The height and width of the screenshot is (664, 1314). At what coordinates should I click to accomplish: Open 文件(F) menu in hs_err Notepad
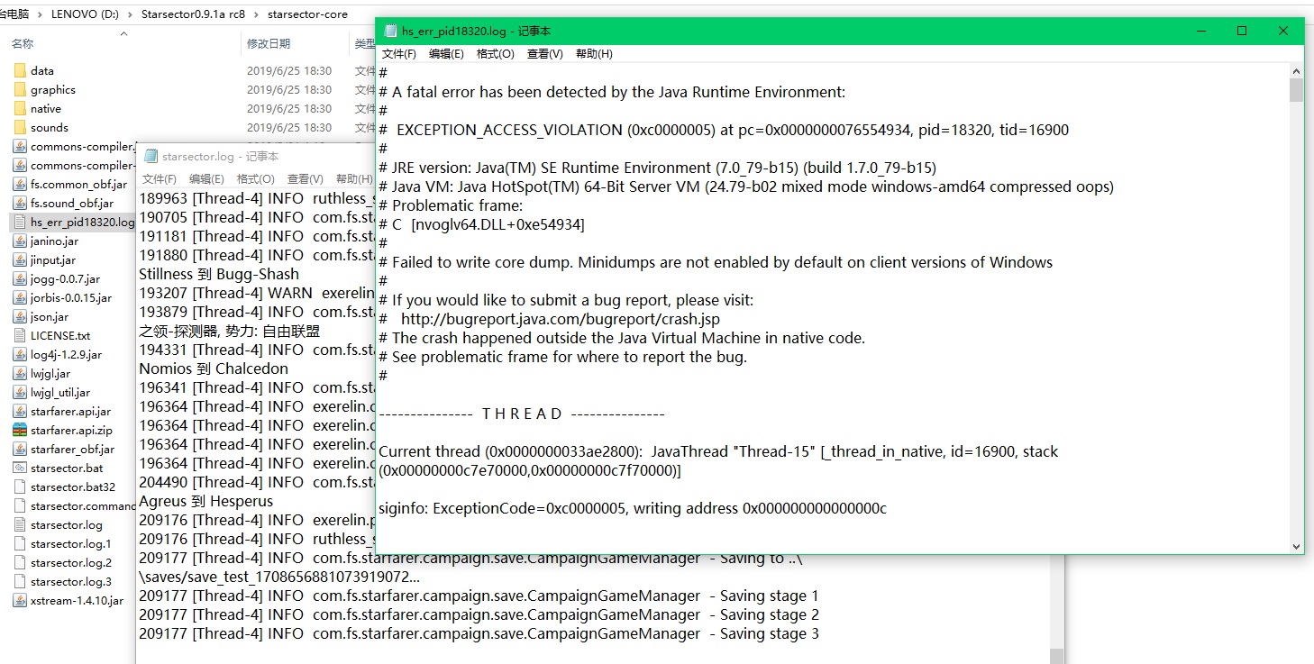click(398, 54)
